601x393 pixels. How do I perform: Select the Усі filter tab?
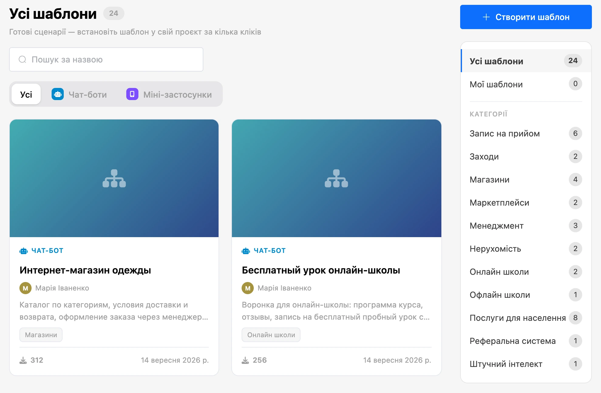pos(26,94)
